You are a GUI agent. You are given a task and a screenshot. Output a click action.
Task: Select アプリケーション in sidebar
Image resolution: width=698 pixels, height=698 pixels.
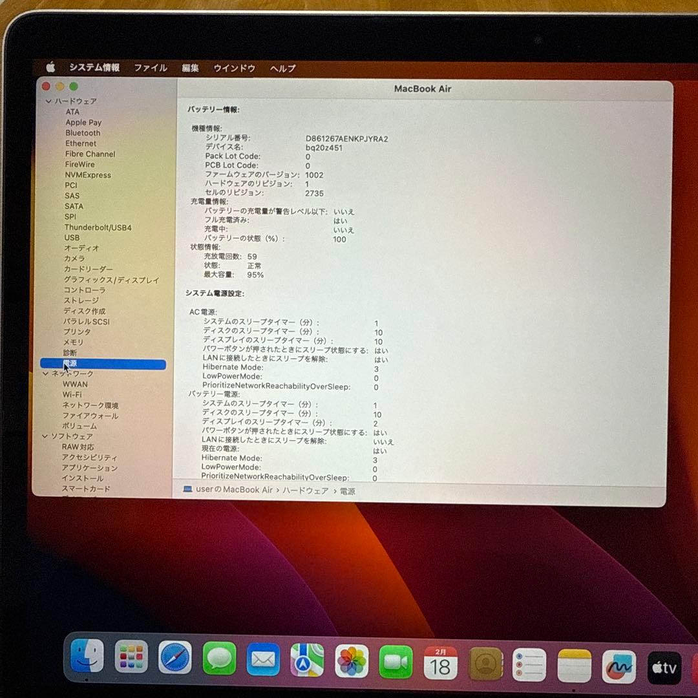coord(90,468)
